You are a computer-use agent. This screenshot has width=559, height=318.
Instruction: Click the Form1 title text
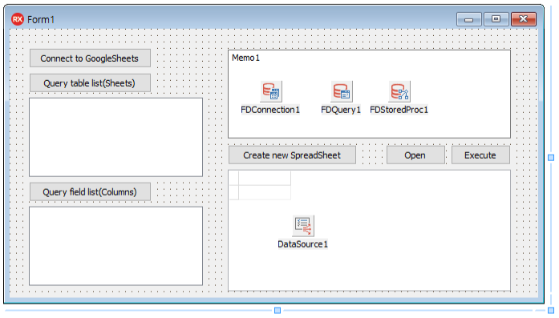click(x=41, y=19)
